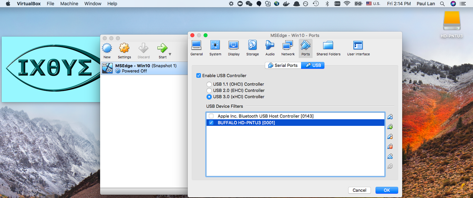
Task: Open the U.S. input source menu
Action: (373, 4)
